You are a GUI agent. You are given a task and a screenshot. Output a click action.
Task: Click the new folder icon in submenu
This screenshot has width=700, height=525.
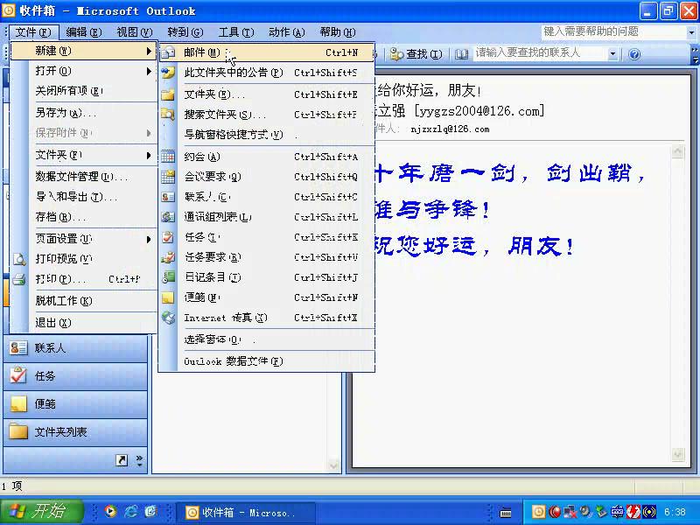click(x=168, y=94)
